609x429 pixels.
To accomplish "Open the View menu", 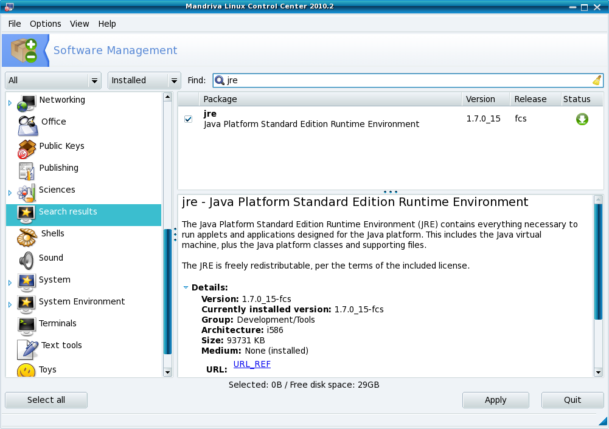I will click(x=79, y=24).
